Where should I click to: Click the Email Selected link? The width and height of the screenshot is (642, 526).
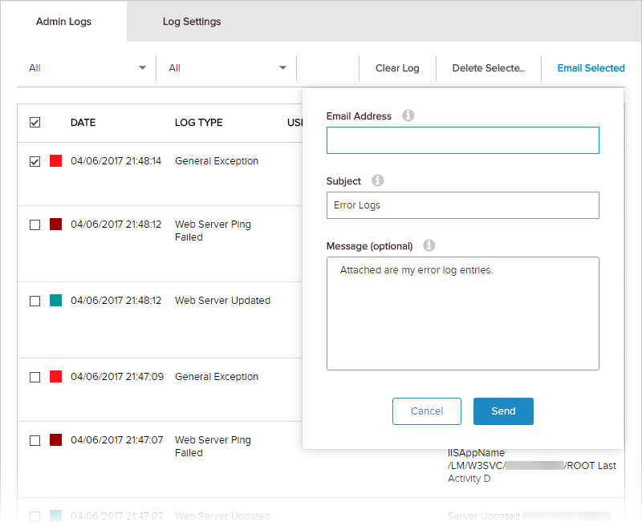point(591,68)
